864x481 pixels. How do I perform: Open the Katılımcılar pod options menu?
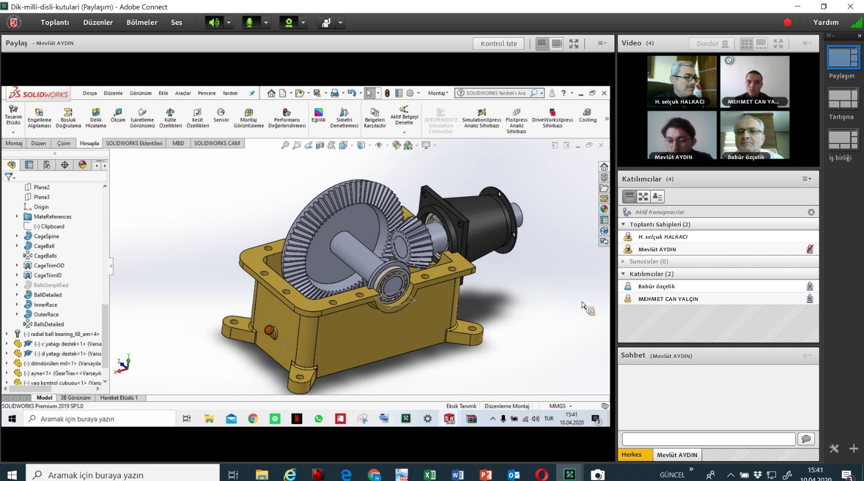[806, 179]
